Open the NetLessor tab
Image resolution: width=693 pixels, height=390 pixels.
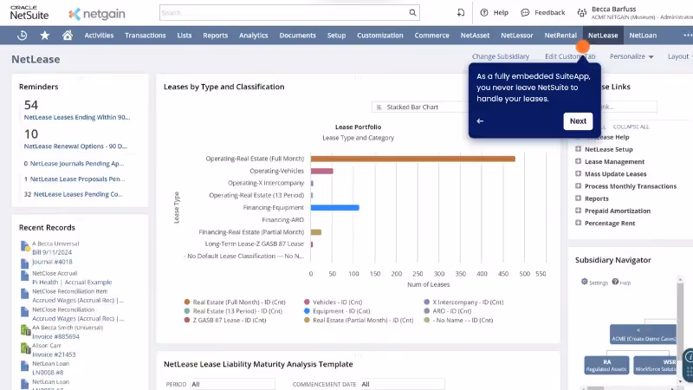click(x=516, y=36)
